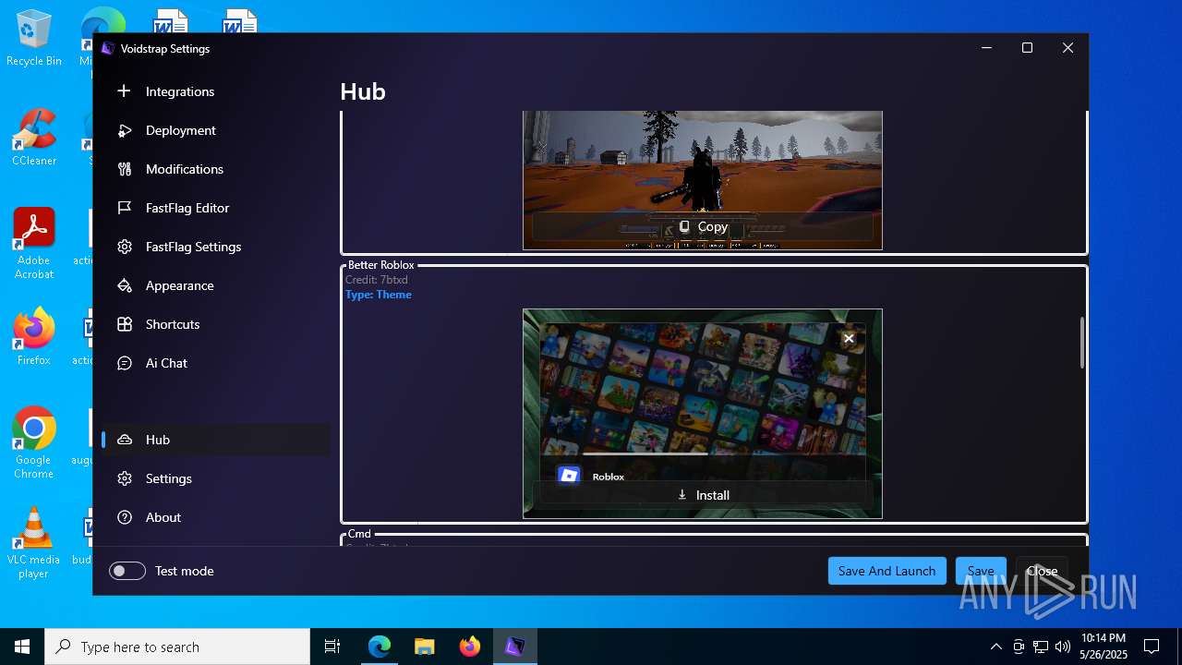Open Adobe Acrobat desktop shortcut
1182x665 pixels.
tap(34, 244)
